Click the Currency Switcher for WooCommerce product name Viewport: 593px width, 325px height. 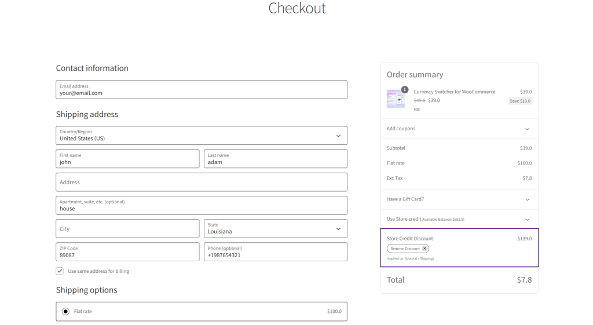coord(454,92)
